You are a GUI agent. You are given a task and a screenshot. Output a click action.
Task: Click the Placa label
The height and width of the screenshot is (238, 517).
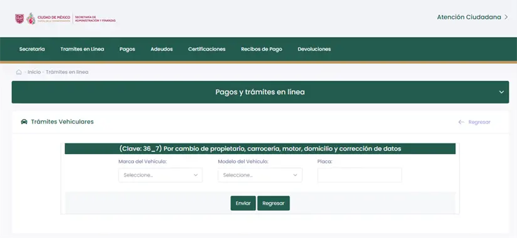tap(325, 162)
